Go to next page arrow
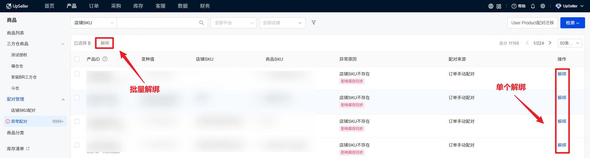This screenshot has height=158, width=590. tap(550, 43)
